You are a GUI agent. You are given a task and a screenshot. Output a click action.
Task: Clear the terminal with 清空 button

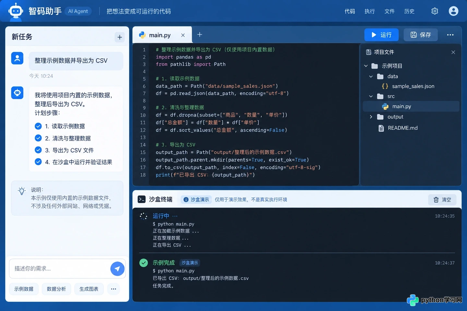[442, 200]
